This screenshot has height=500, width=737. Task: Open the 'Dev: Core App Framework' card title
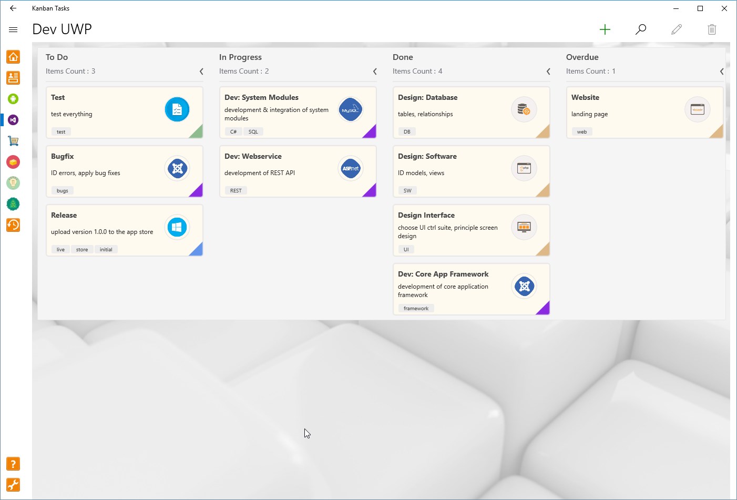(443, 274)
